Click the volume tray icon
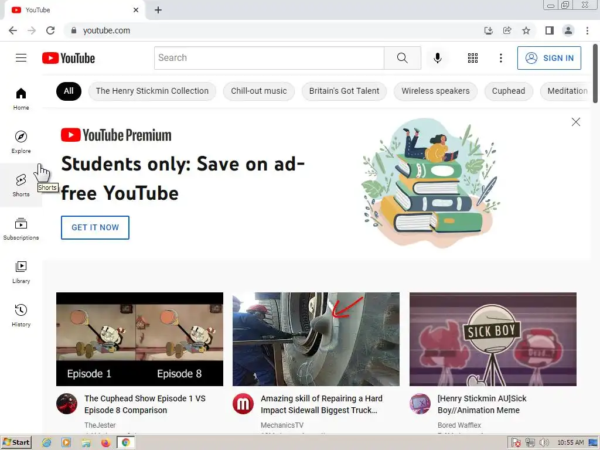 click(544, 443)
